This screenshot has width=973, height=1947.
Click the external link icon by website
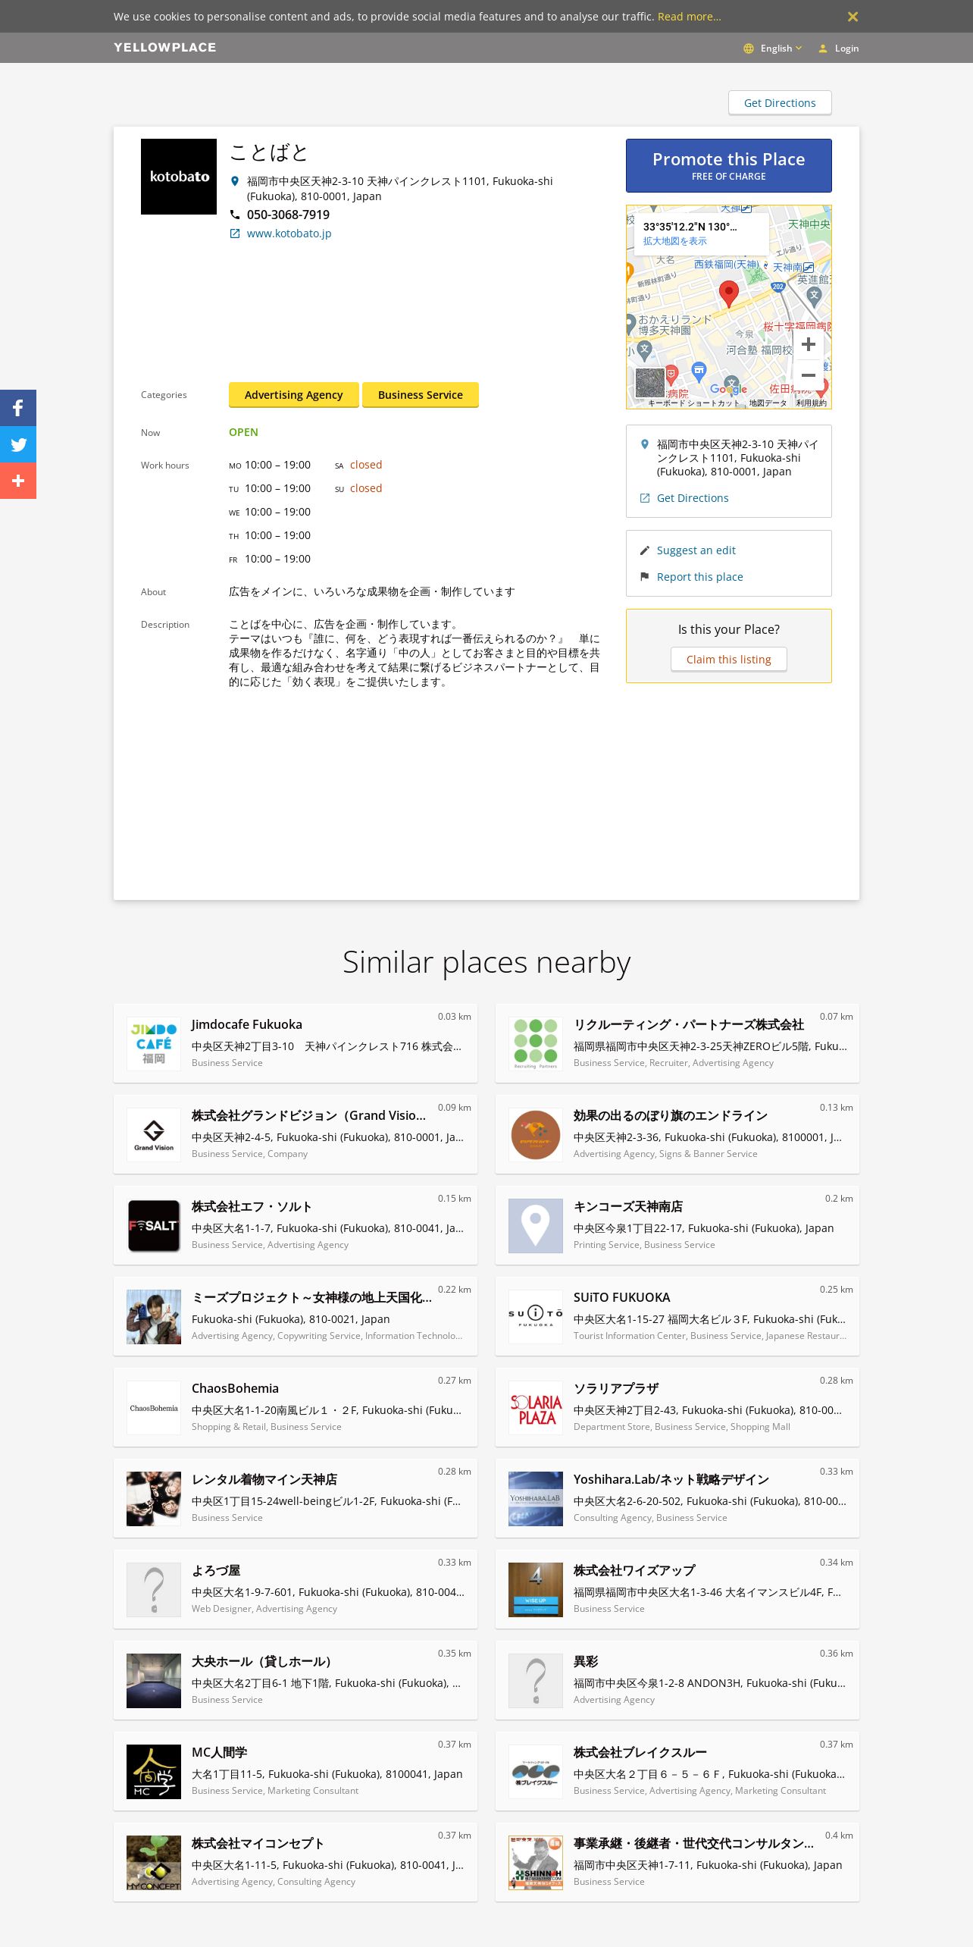235,234
